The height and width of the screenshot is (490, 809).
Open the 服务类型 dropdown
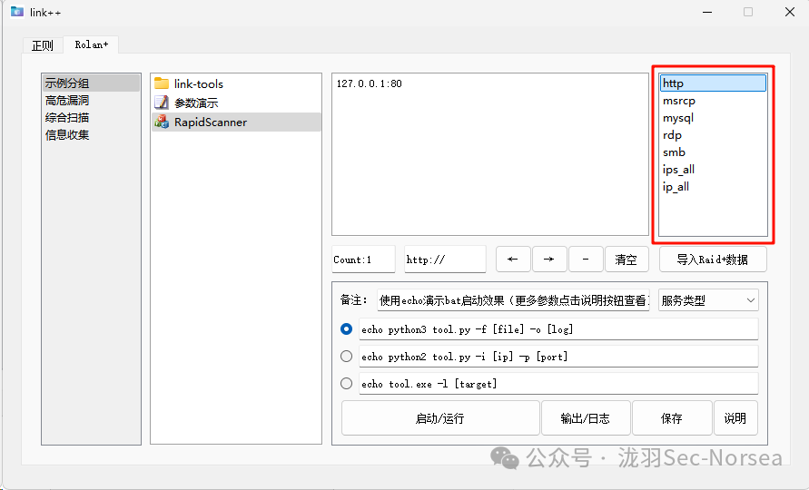(708, 300)
